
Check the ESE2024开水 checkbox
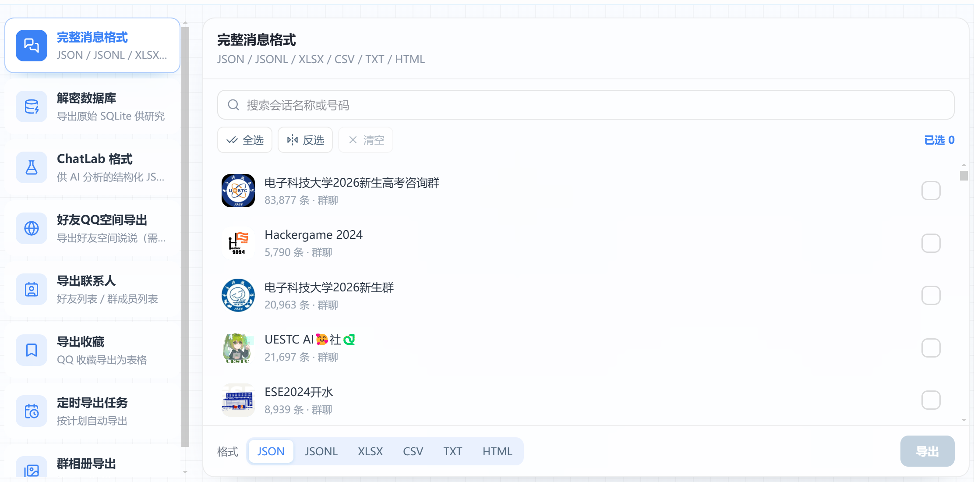click(931, 400)
